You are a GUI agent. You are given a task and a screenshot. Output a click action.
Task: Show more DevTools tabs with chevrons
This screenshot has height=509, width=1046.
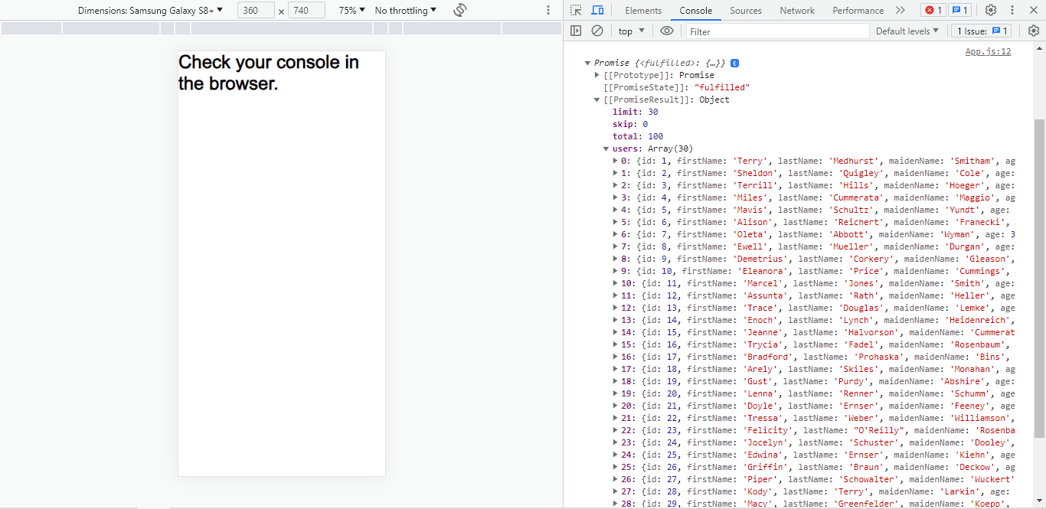click(x=901, y=10)
